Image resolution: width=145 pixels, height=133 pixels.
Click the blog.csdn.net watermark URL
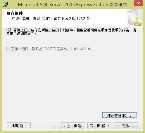(96, 127)
